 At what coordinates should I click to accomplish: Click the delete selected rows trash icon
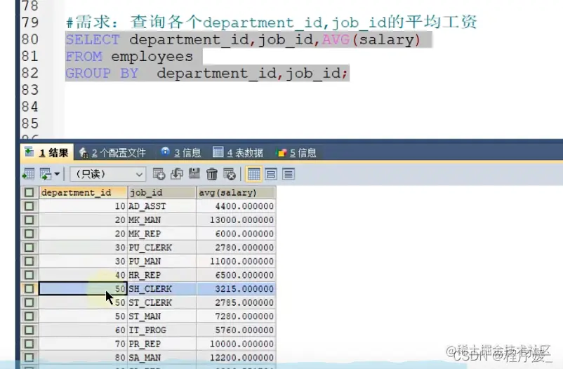click(x=212, y=174)
